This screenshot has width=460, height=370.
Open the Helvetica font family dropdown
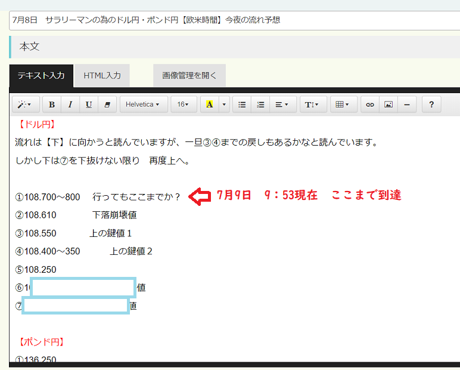(144, 104)
